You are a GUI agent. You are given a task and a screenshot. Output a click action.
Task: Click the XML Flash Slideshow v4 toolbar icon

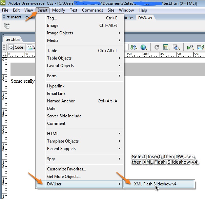pos(7,25)
